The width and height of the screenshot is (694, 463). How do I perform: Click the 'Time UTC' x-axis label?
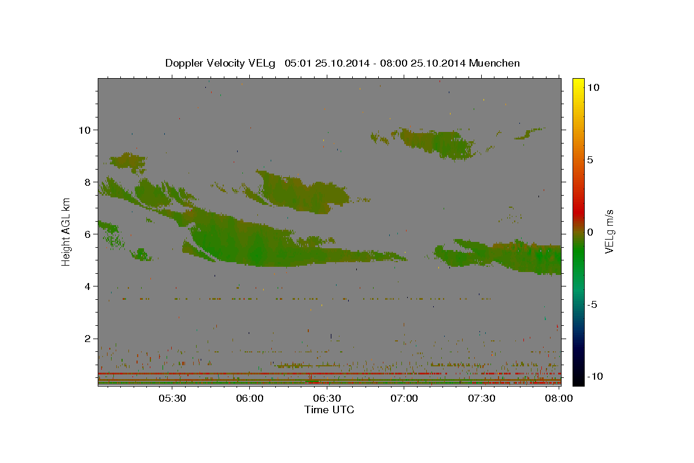coord(329,410)
